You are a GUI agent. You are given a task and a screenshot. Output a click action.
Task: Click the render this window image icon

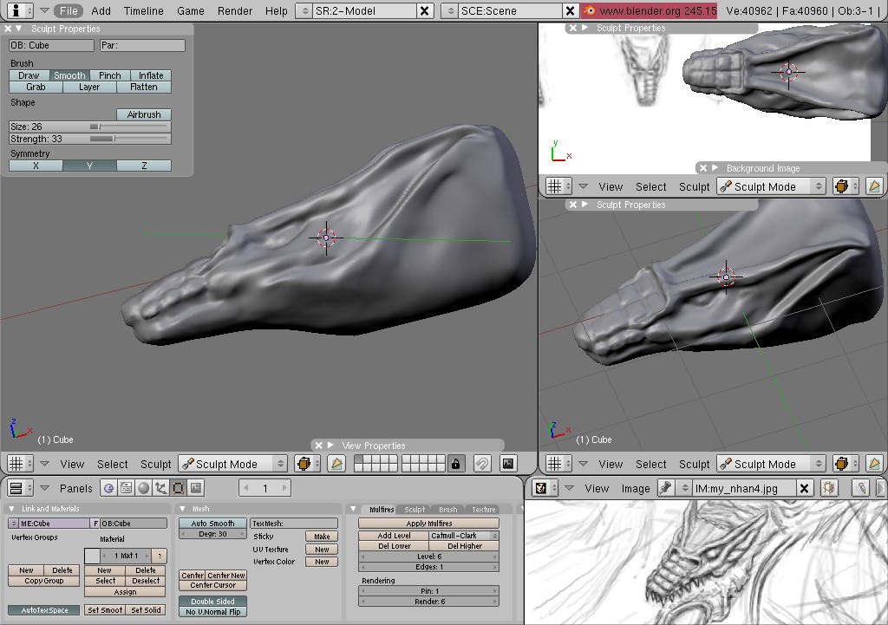click(508, 464)
